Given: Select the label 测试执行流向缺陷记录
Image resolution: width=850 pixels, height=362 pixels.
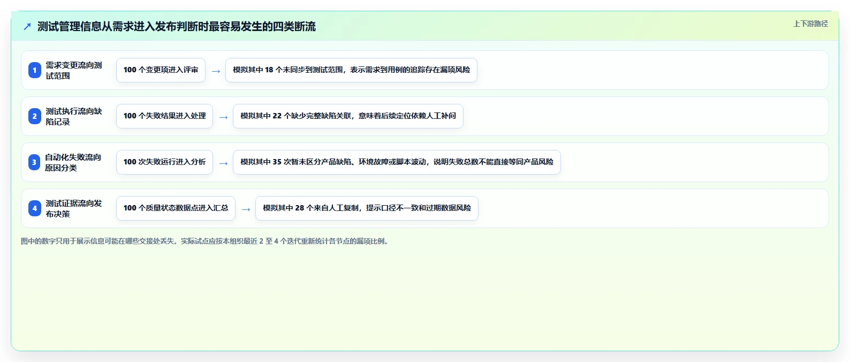Looking at the screenshot, I should click(x=74, y=116).
